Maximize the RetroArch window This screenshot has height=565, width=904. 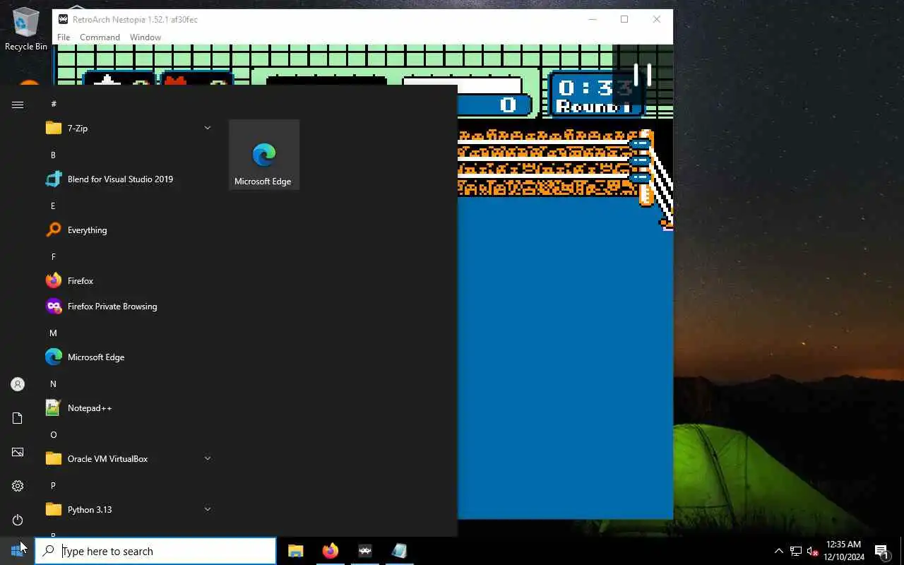(x=624, y=19)
